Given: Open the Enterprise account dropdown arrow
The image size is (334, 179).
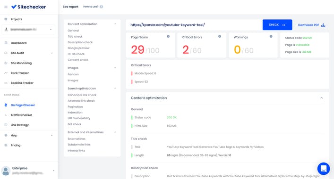Looking at the screenshot, I should click(x=53, y=171).
